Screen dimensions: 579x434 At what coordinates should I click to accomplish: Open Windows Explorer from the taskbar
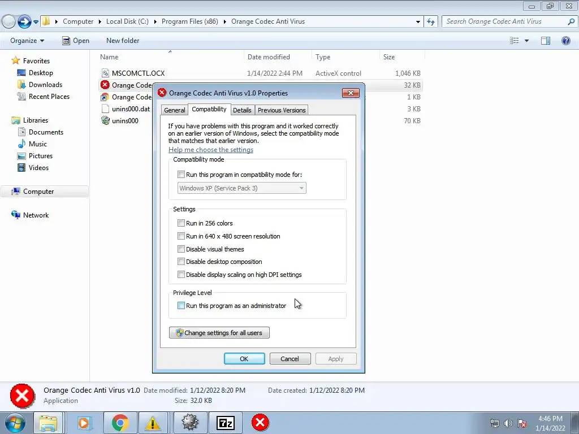pyautogui.click(x=49, y=423)
